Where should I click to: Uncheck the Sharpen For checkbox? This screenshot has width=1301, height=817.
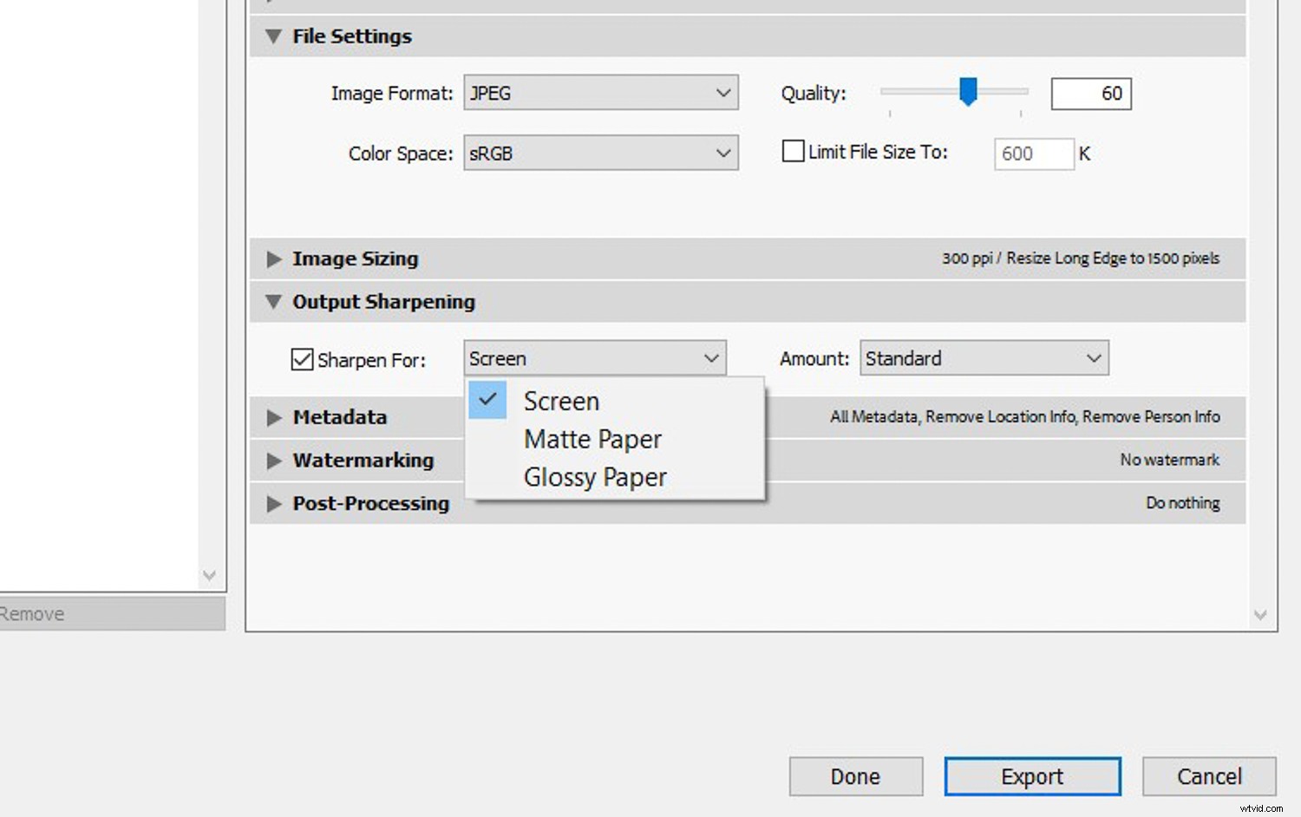coord(302,359)
